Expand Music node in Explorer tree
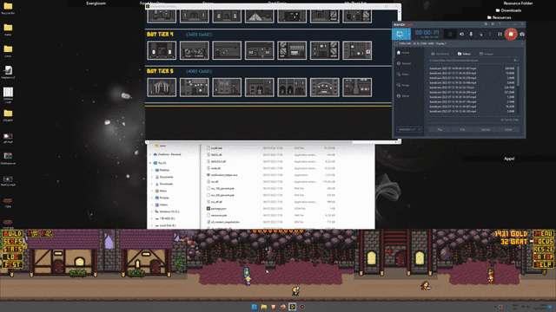556x312 pixels. (x=153, y=191)
